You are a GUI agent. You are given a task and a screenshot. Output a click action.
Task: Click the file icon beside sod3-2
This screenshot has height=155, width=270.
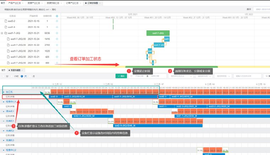point(6,21)
